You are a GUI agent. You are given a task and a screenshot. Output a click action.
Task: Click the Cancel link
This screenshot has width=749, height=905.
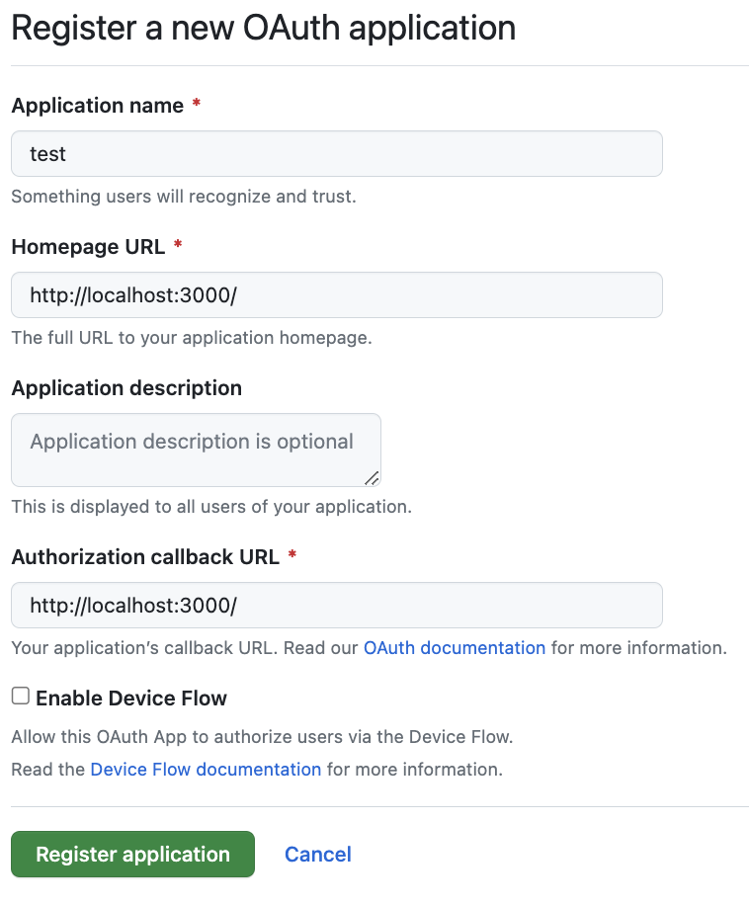(x=318, y=855)
